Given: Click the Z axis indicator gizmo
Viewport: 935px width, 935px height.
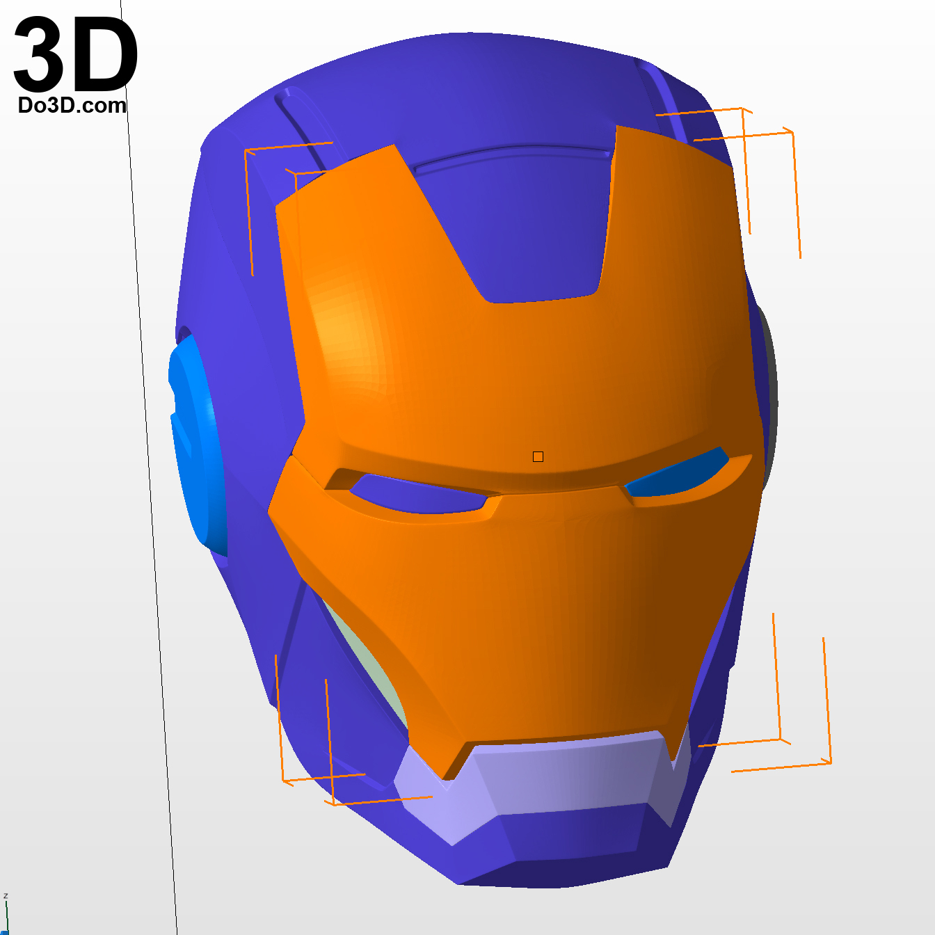Looking at the screenshot, I should tap(6, 913).
